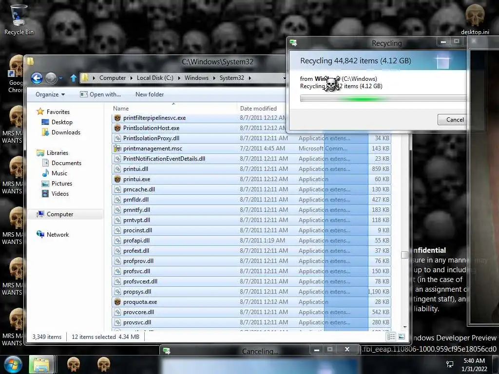Cancel the Recycling operation
Screen dimensions: 499x374
[453, 120]
